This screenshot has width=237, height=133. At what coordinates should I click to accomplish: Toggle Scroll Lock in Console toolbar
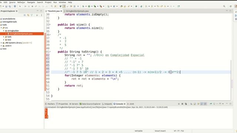pos(195,104)
